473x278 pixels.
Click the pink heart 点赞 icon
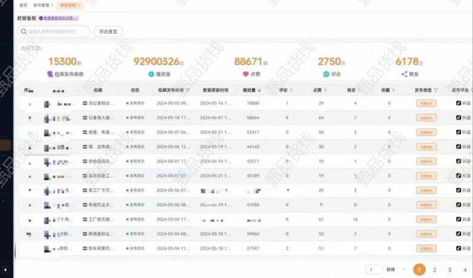tap(246, 74)
